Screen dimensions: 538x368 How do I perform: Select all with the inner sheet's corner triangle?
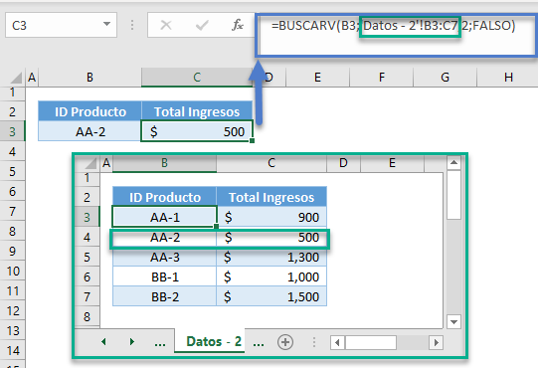[90, 163]
